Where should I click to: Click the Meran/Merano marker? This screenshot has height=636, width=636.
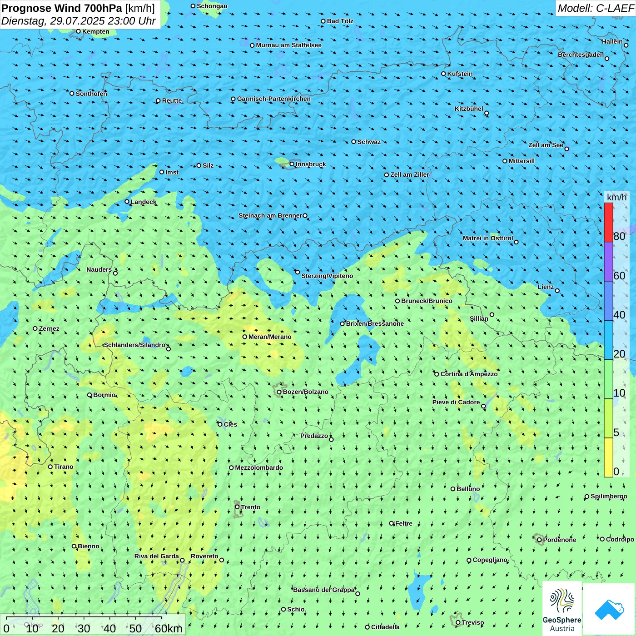coord(245,337)
